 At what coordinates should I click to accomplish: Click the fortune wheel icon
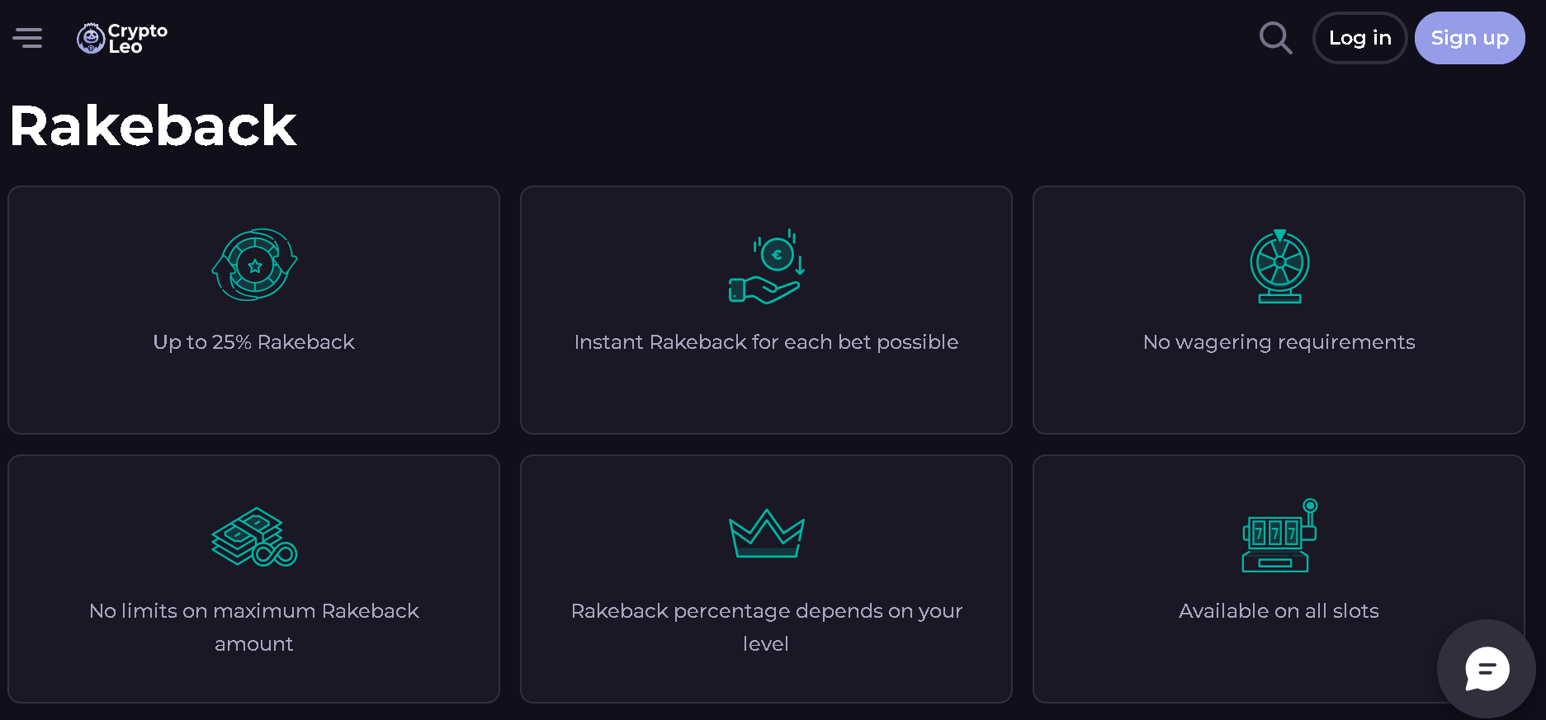[x=1279, y=266]
